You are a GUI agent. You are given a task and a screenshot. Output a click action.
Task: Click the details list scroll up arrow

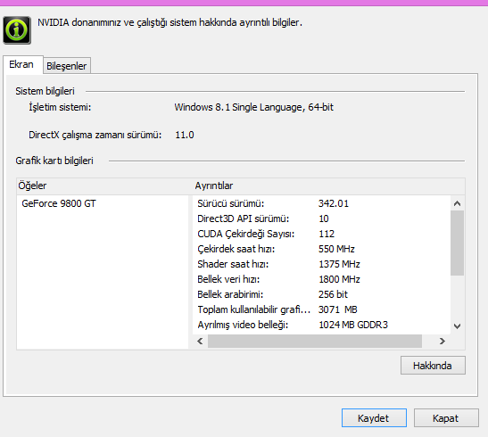pos(457,203)
